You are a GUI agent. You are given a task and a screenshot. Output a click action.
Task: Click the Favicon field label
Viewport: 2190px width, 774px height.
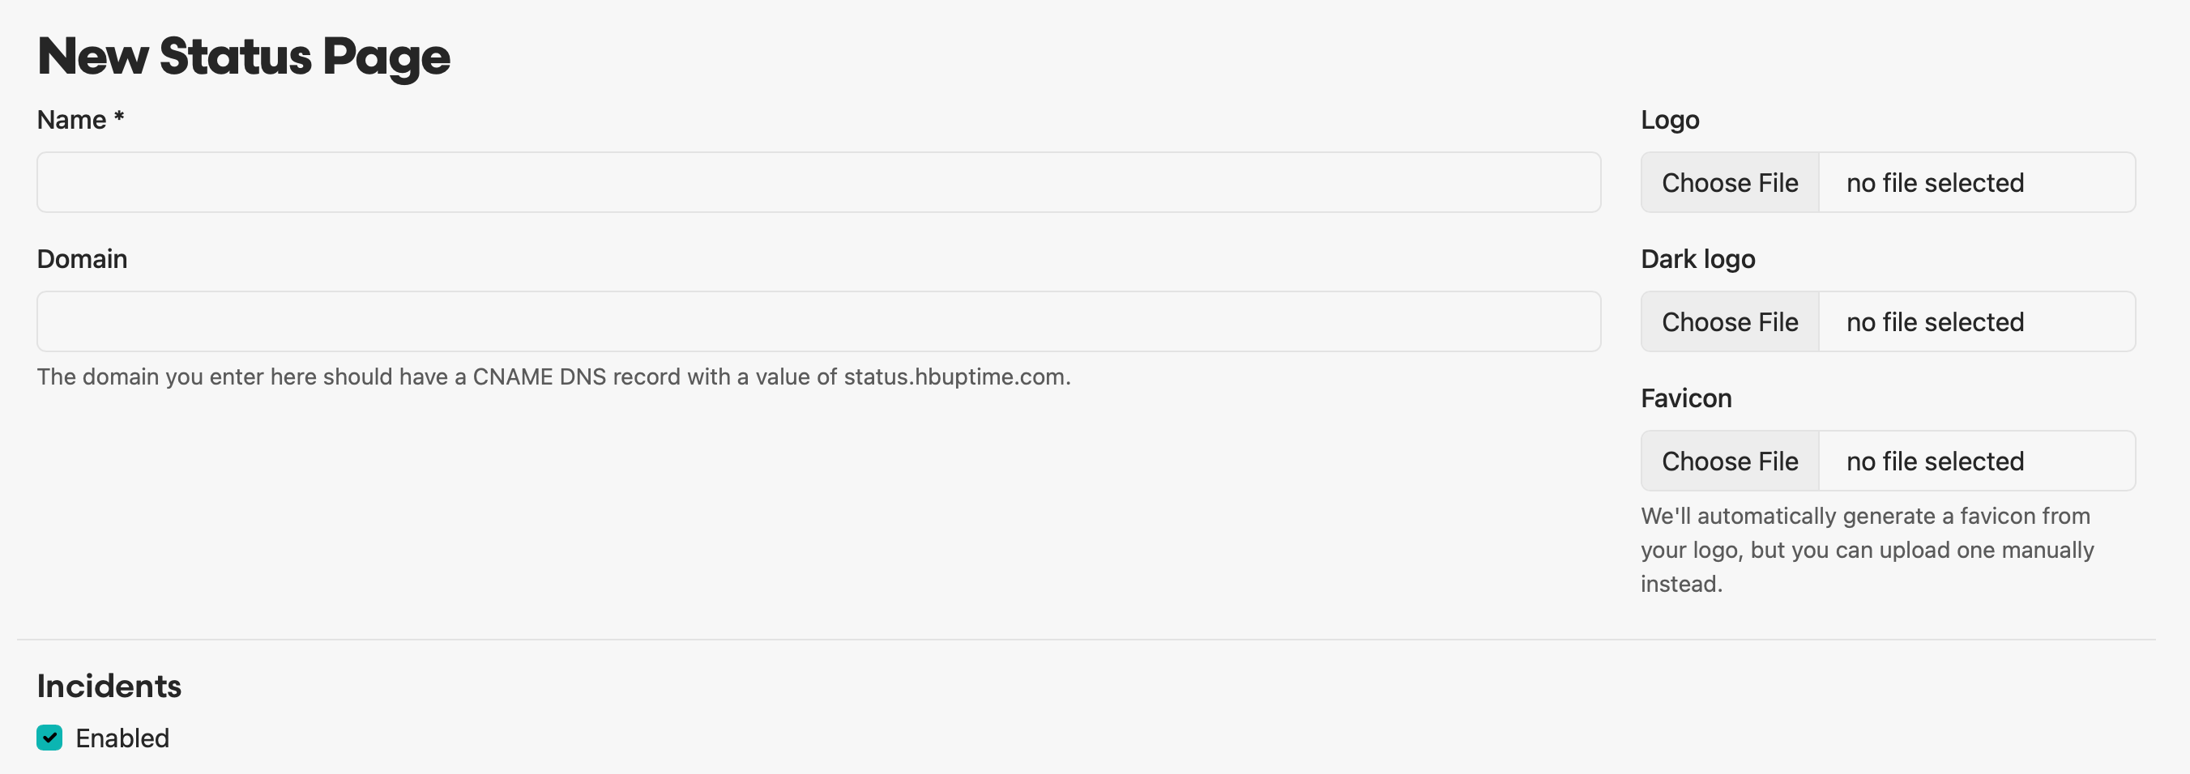click(1686, 398)
